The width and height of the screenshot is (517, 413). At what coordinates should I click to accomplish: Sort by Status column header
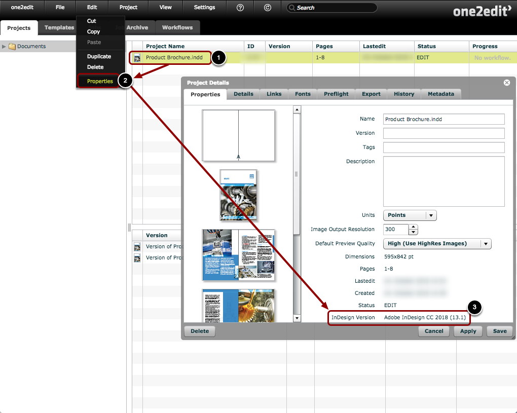point(441,47)
